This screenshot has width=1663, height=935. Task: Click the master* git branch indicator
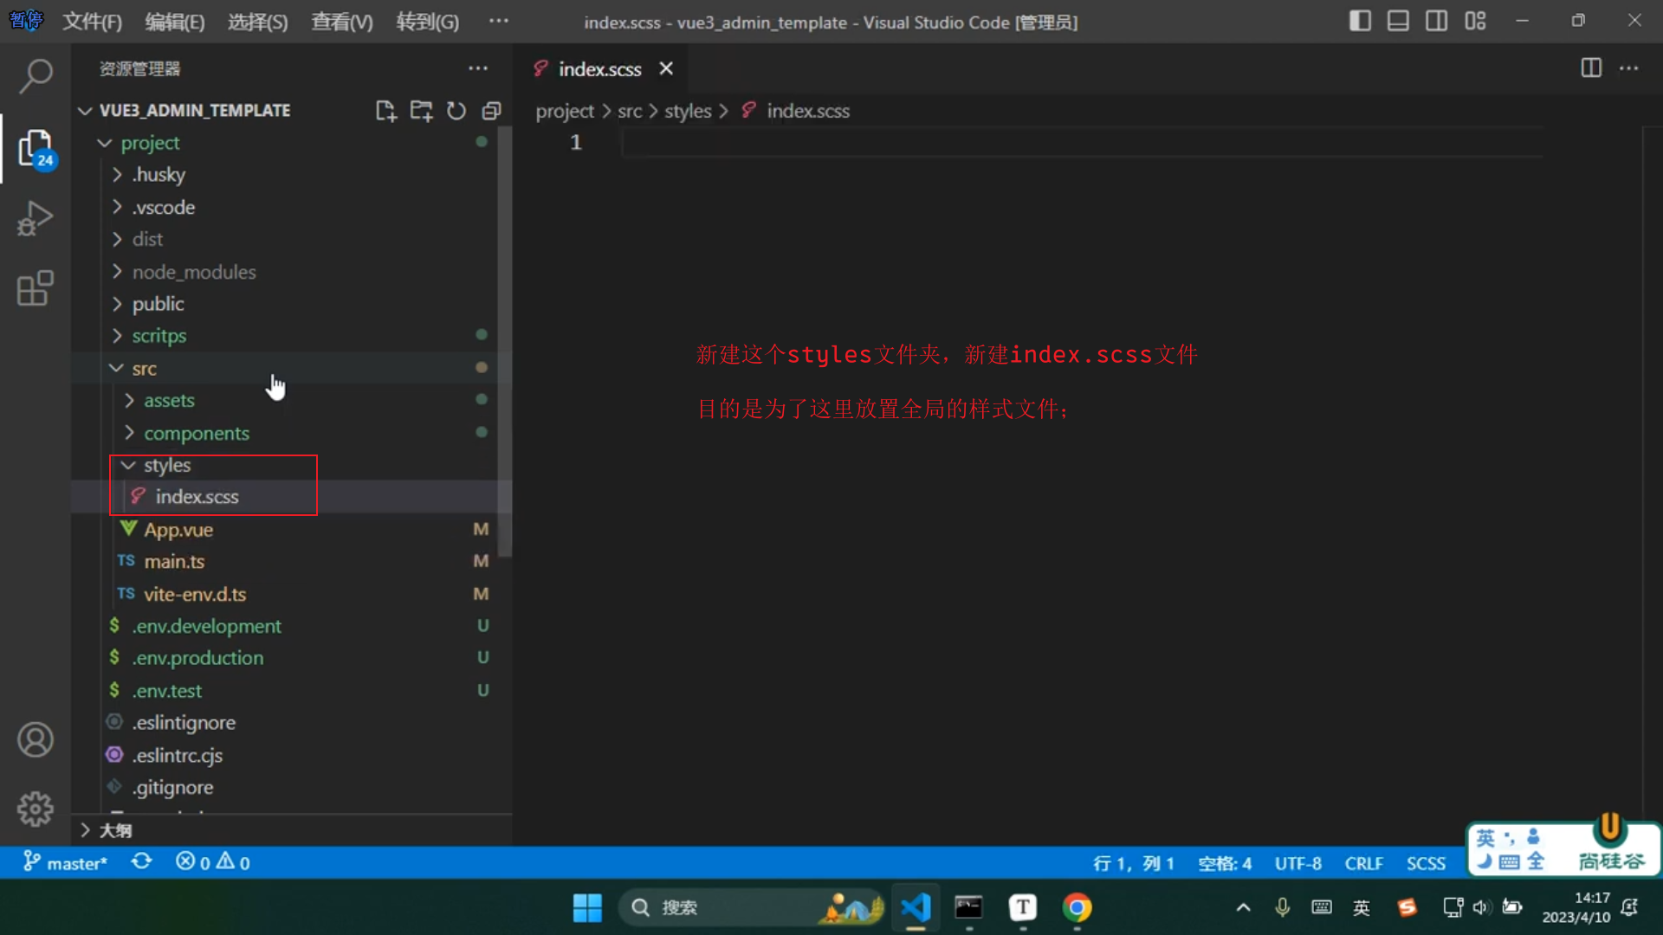65,862
